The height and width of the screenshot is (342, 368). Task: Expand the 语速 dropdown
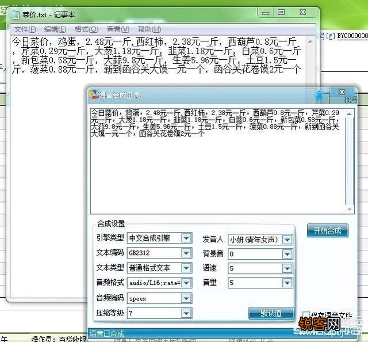[x=287, y=268]
